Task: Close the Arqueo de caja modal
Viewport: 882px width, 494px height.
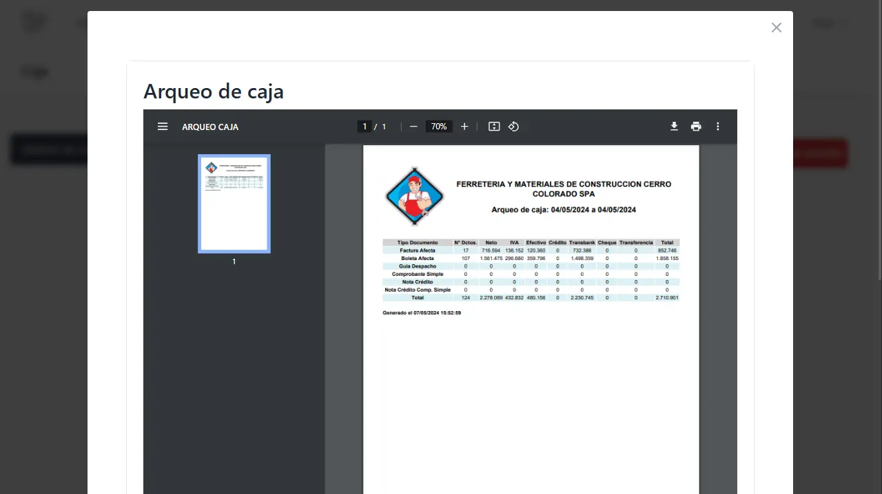Action: tap(777, 28)
